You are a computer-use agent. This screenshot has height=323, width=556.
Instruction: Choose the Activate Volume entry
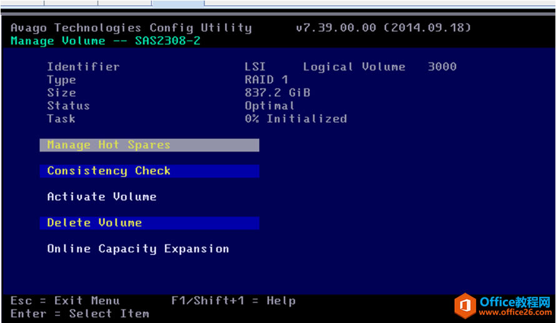point(102,196)
